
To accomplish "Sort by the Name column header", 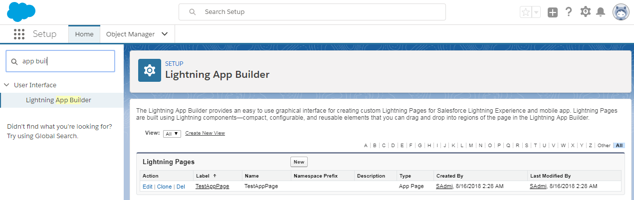I will [251, 176].
